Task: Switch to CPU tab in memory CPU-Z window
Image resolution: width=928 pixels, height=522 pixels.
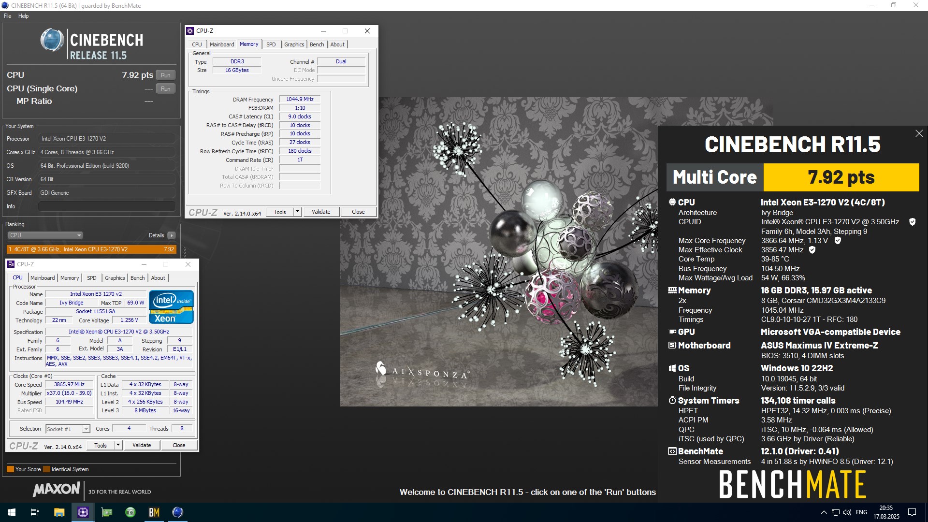Action: point(197,44)
